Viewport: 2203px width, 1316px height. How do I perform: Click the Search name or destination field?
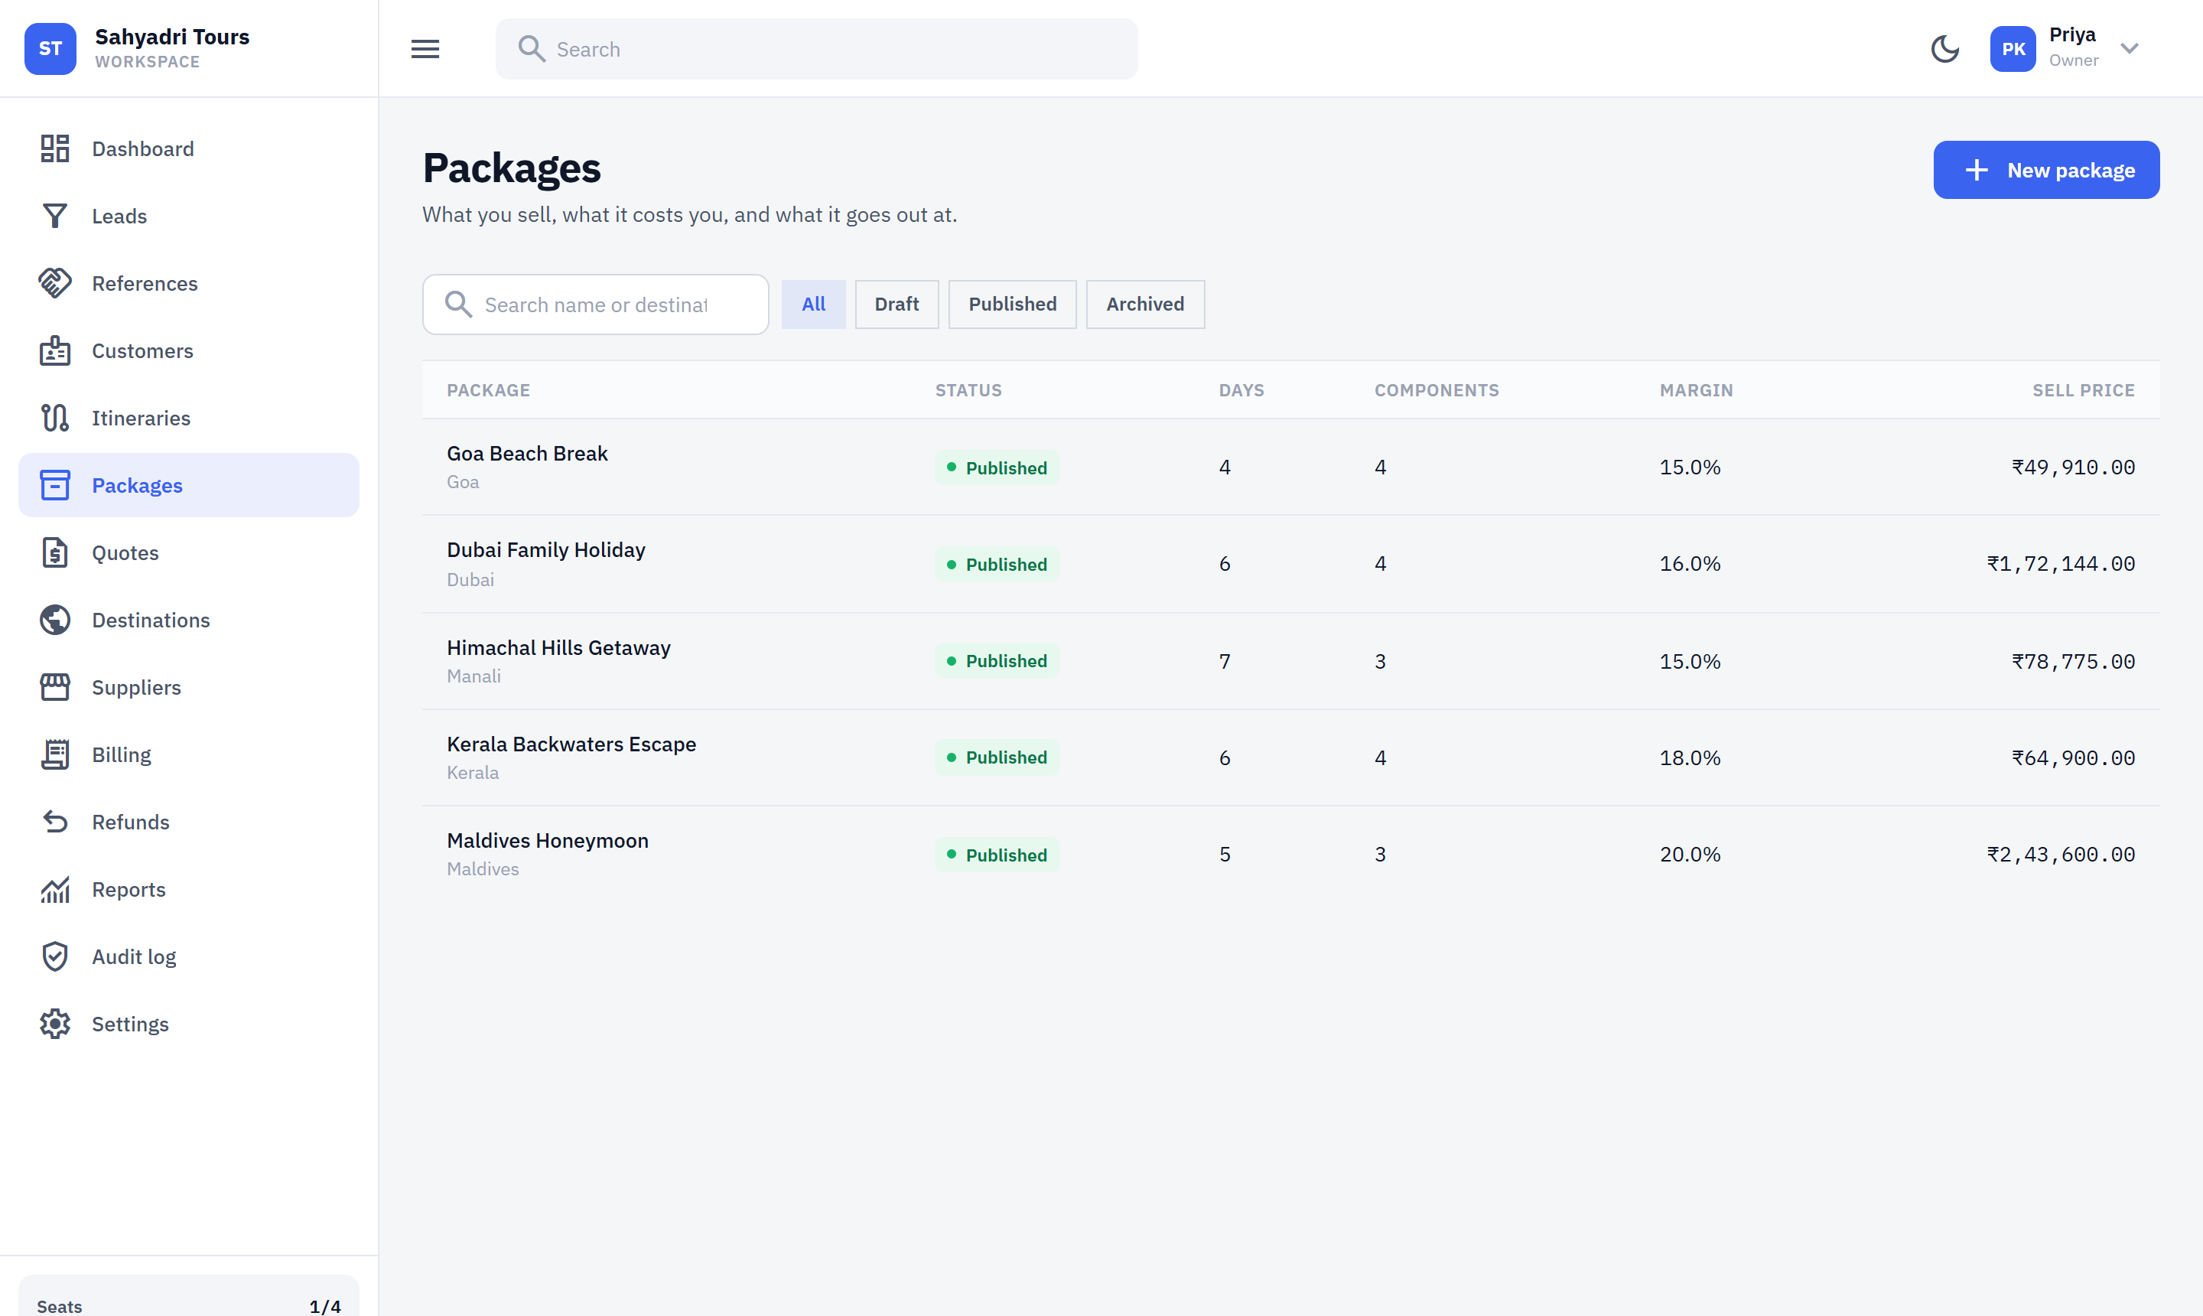[595, 305]
